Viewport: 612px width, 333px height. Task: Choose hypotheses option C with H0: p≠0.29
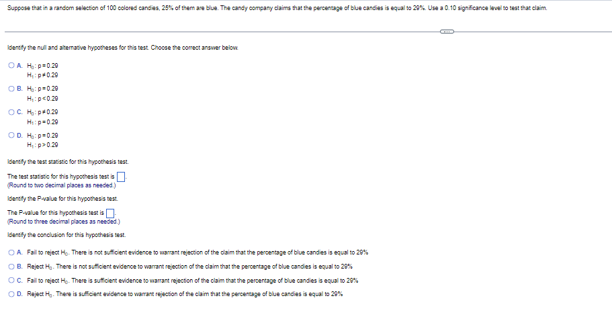[11, 112]
